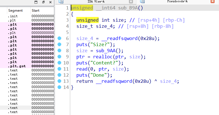Toggle breakpoint dot on line 6
The image size is (219, 115).
(x=59, y=38)
